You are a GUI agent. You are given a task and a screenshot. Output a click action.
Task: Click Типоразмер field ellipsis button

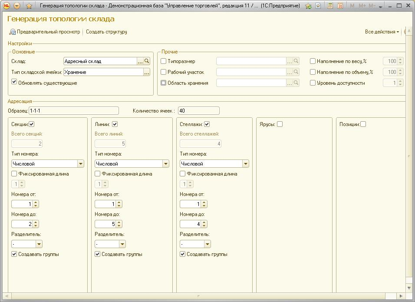pos(290,61)
